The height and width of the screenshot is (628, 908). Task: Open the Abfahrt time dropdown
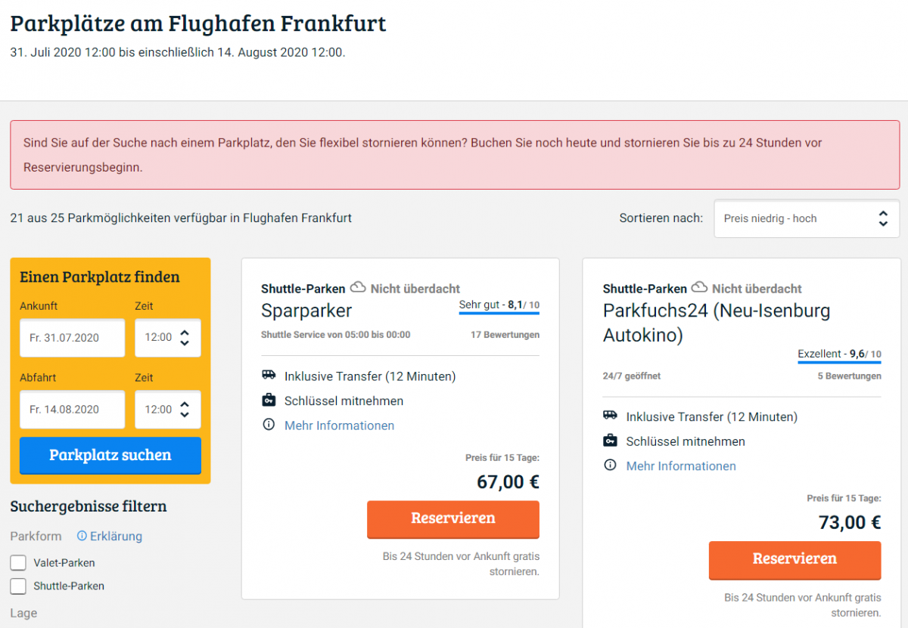pyautogui.click(x=168, y=410)
